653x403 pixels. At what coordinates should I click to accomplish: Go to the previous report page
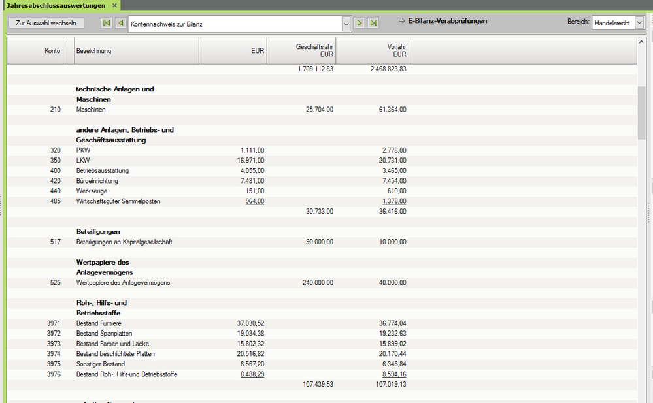click(x=121, y=23)
